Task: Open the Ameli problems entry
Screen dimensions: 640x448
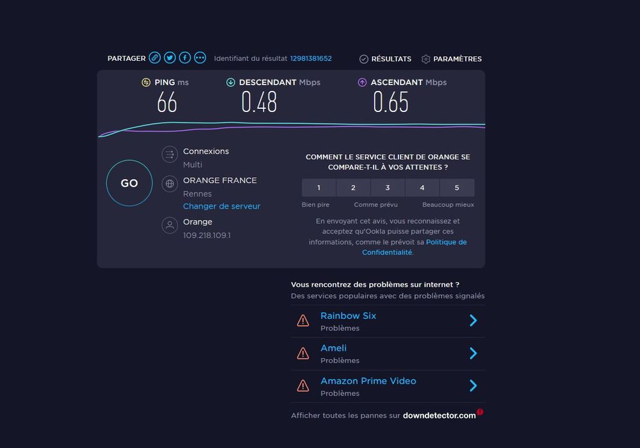Action: (x=388, y=354)
